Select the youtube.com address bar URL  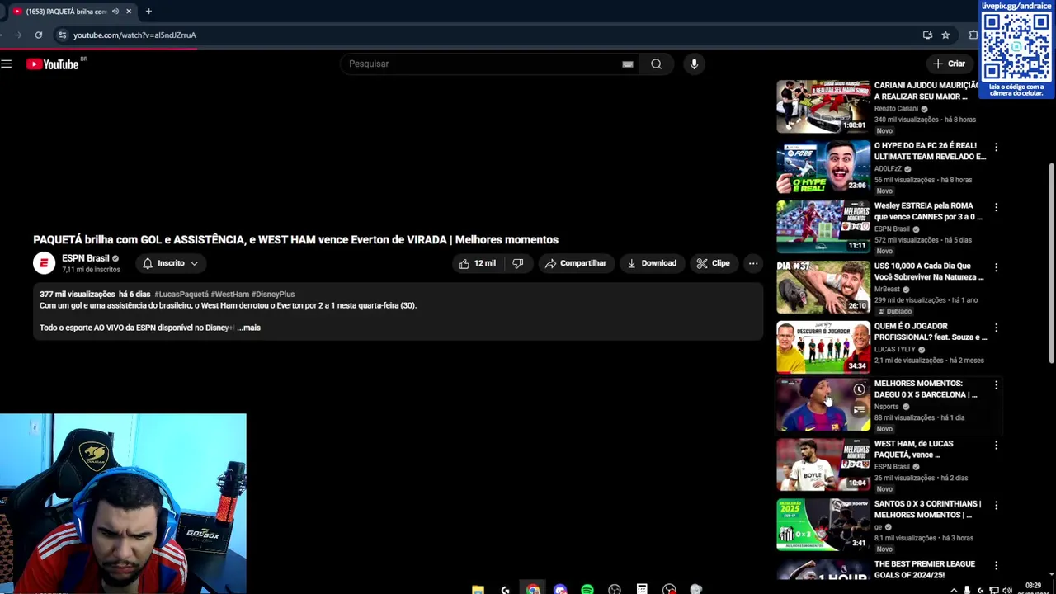pos(134,35)
